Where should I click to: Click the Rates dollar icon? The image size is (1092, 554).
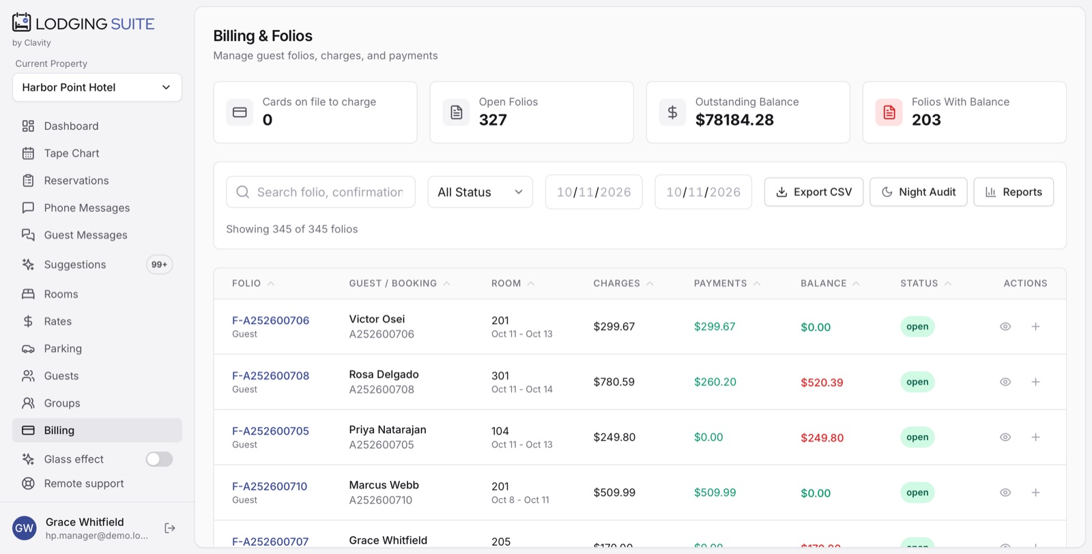pyautogui.click(x=28, y=321)
